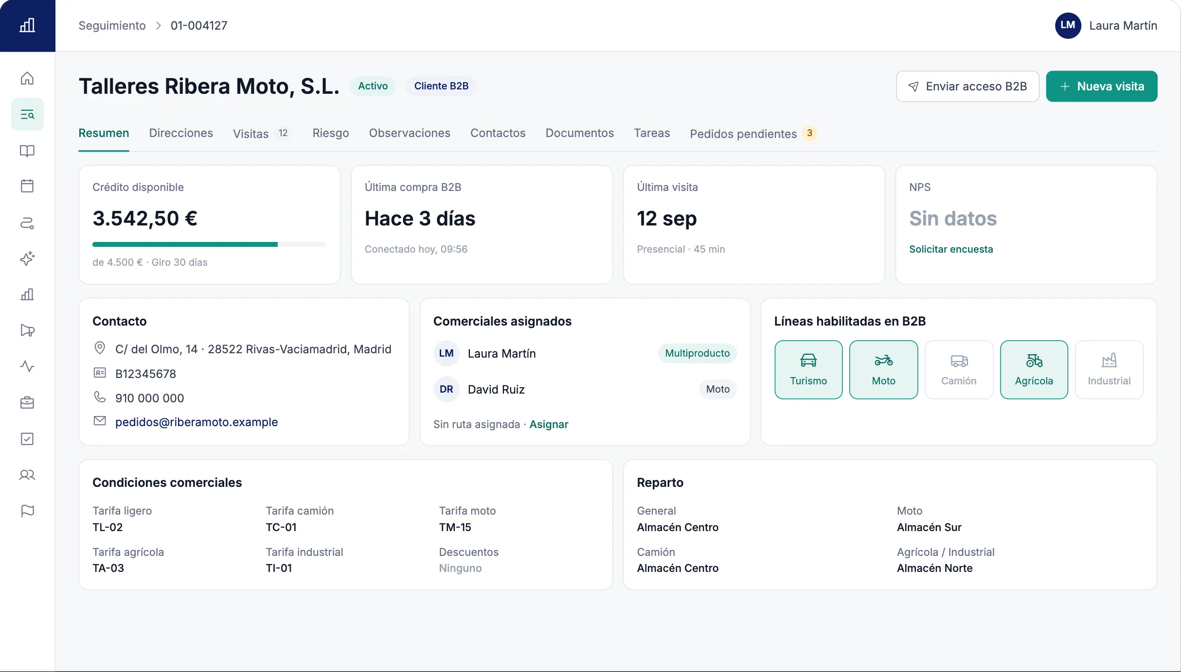This screenshot has width=1181, height=672.
Task: Click the Tarifa moto value TM-15
Action: [455, 527]
